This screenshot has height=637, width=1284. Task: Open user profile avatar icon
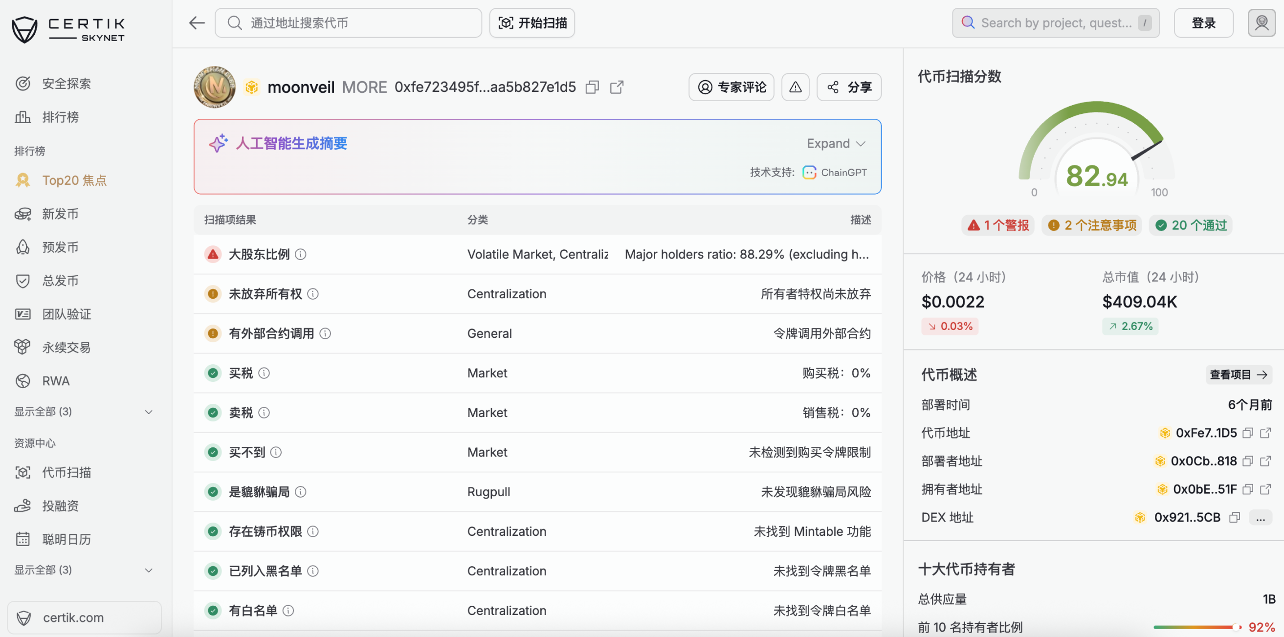(1261, 23)
